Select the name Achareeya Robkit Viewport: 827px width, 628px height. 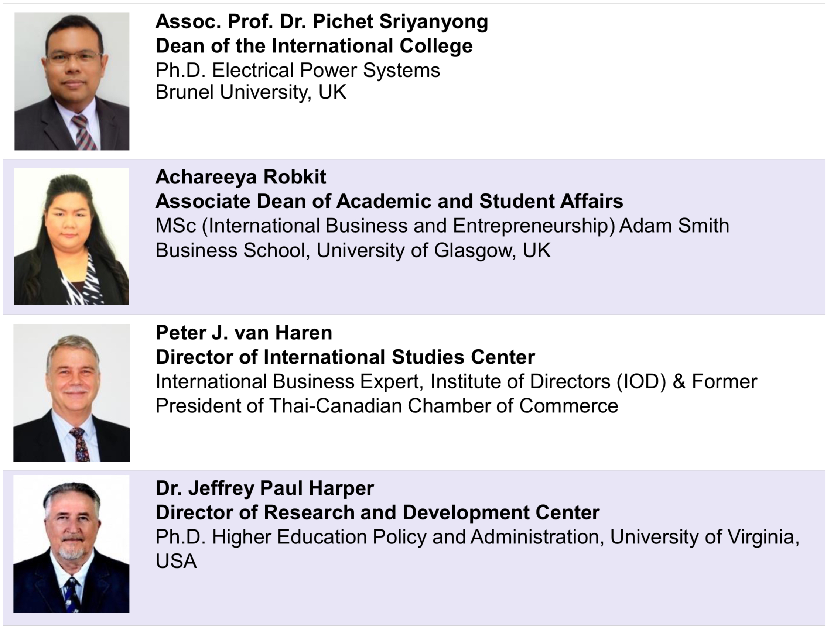coord(240,177)
